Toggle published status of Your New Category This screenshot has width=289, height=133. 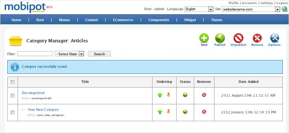(185, 111)
